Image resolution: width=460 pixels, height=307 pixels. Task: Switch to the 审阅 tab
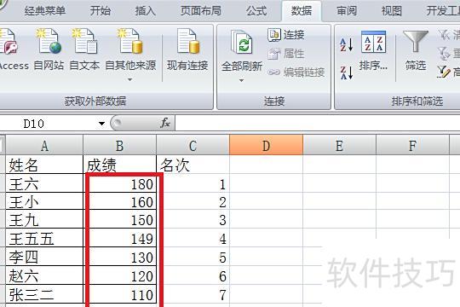click(x=347, y=11)
